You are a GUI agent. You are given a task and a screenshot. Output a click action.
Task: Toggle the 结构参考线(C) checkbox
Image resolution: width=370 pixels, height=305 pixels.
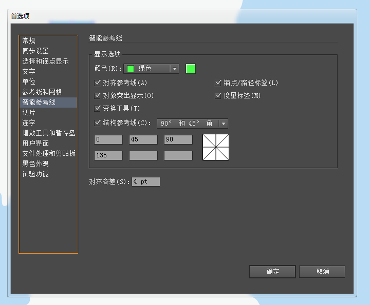point(97,123)
